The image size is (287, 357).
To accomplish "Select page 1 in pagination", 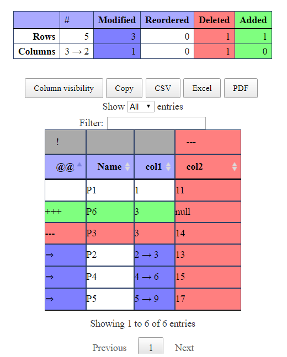I will pyautogui.click(x=151, y=347).
